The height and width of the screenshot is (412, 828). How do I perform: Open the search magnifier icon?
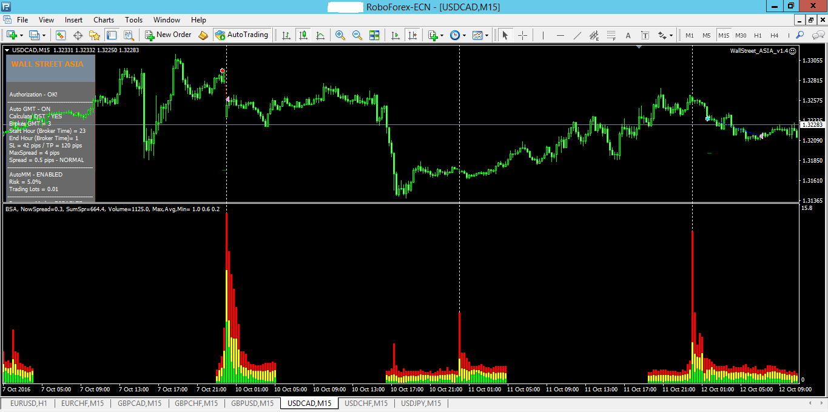(800, 35)
